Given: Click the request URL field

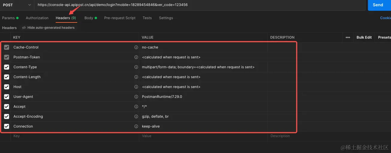Looking at the screenshot, I should [200, 5].
